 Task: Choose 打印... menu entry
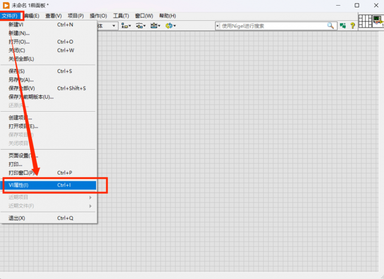click(49, 164)
